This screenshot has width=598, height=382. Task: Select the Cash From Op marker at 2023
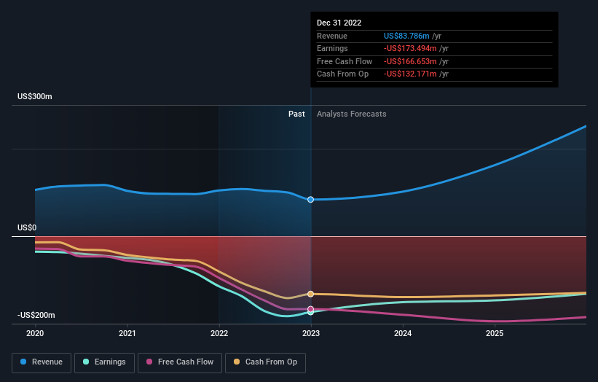[311, 294]
